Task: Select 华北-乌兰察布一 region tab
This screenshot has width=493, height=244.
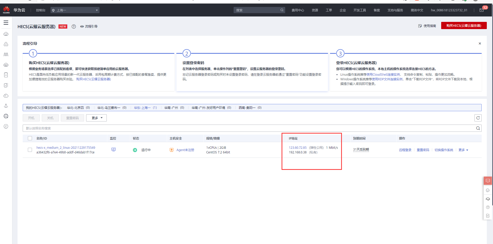Action: [x=112, y=108]
